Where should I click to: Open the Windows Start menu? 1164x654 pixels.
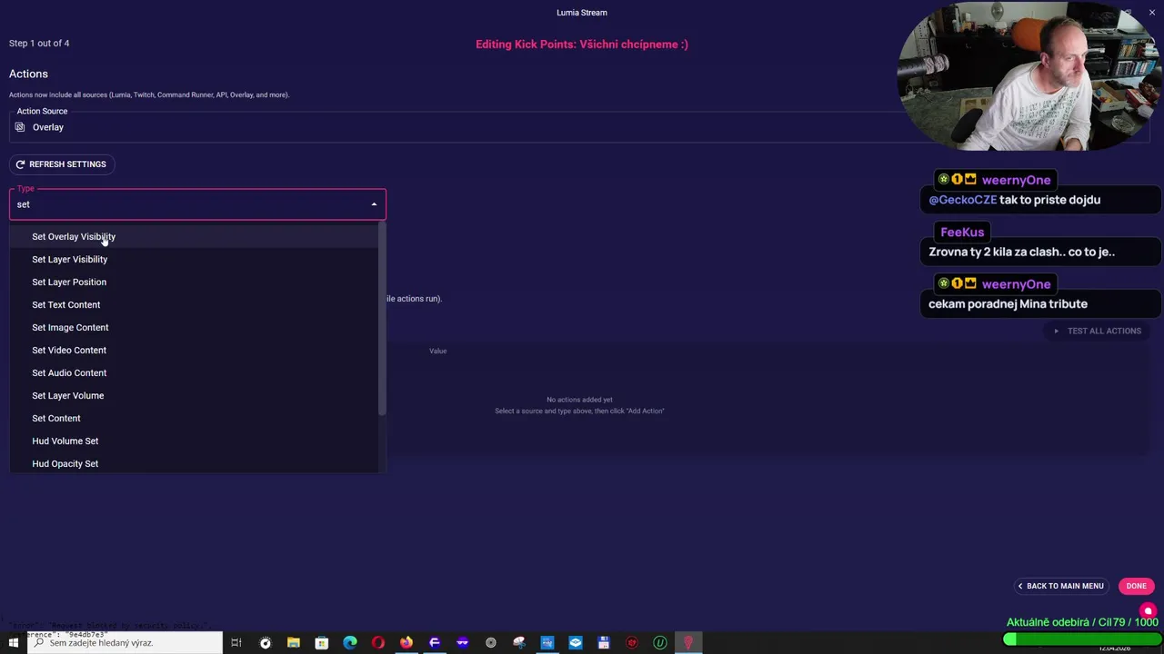tap(14, 643)
